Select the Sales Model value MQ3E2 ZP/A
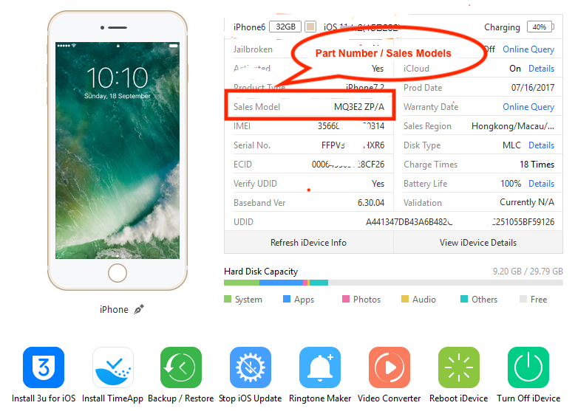The width and height of the screenshot is (575, 411). pyautogui.click(x=359, y=107)
